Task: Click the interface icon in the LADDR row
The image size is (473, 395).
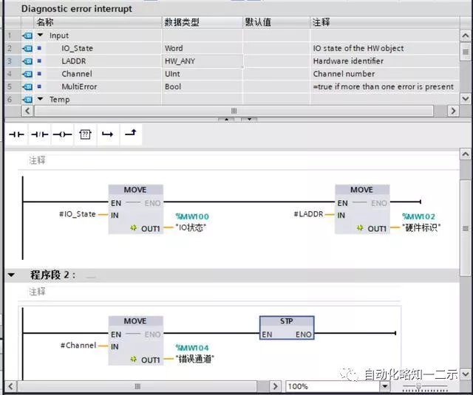Action: coord(28,61)
